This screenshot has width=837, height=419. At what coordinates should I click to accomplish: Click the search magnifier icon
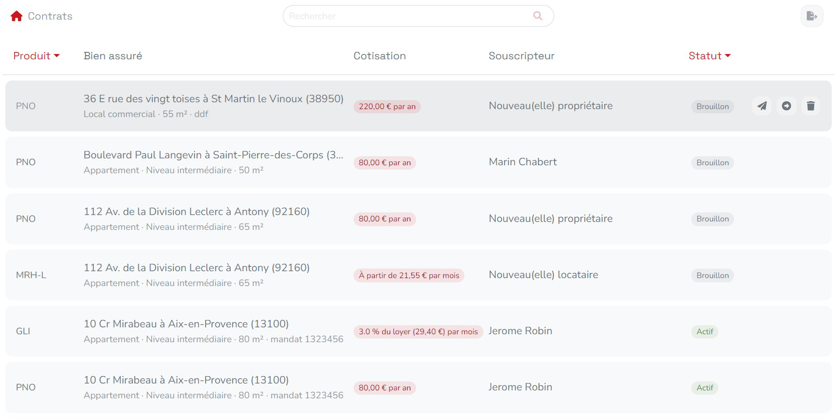[538, 16]
